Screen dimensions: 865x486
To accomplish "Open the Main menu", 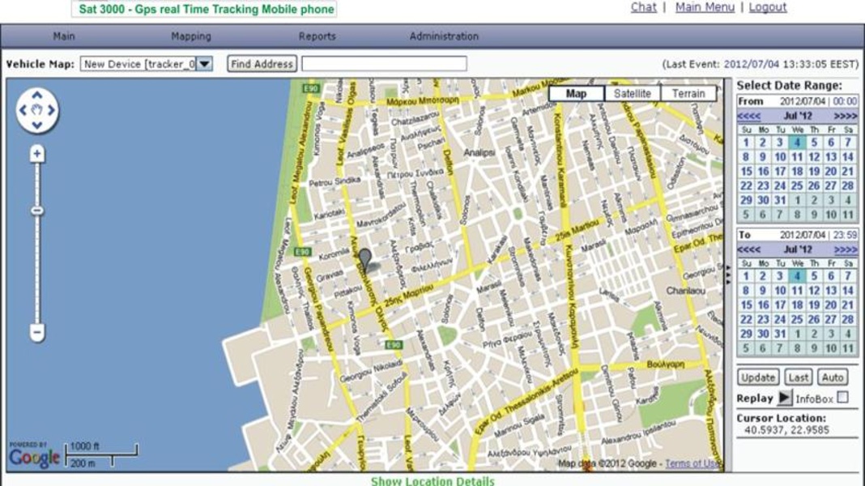I will coord(64,36).
